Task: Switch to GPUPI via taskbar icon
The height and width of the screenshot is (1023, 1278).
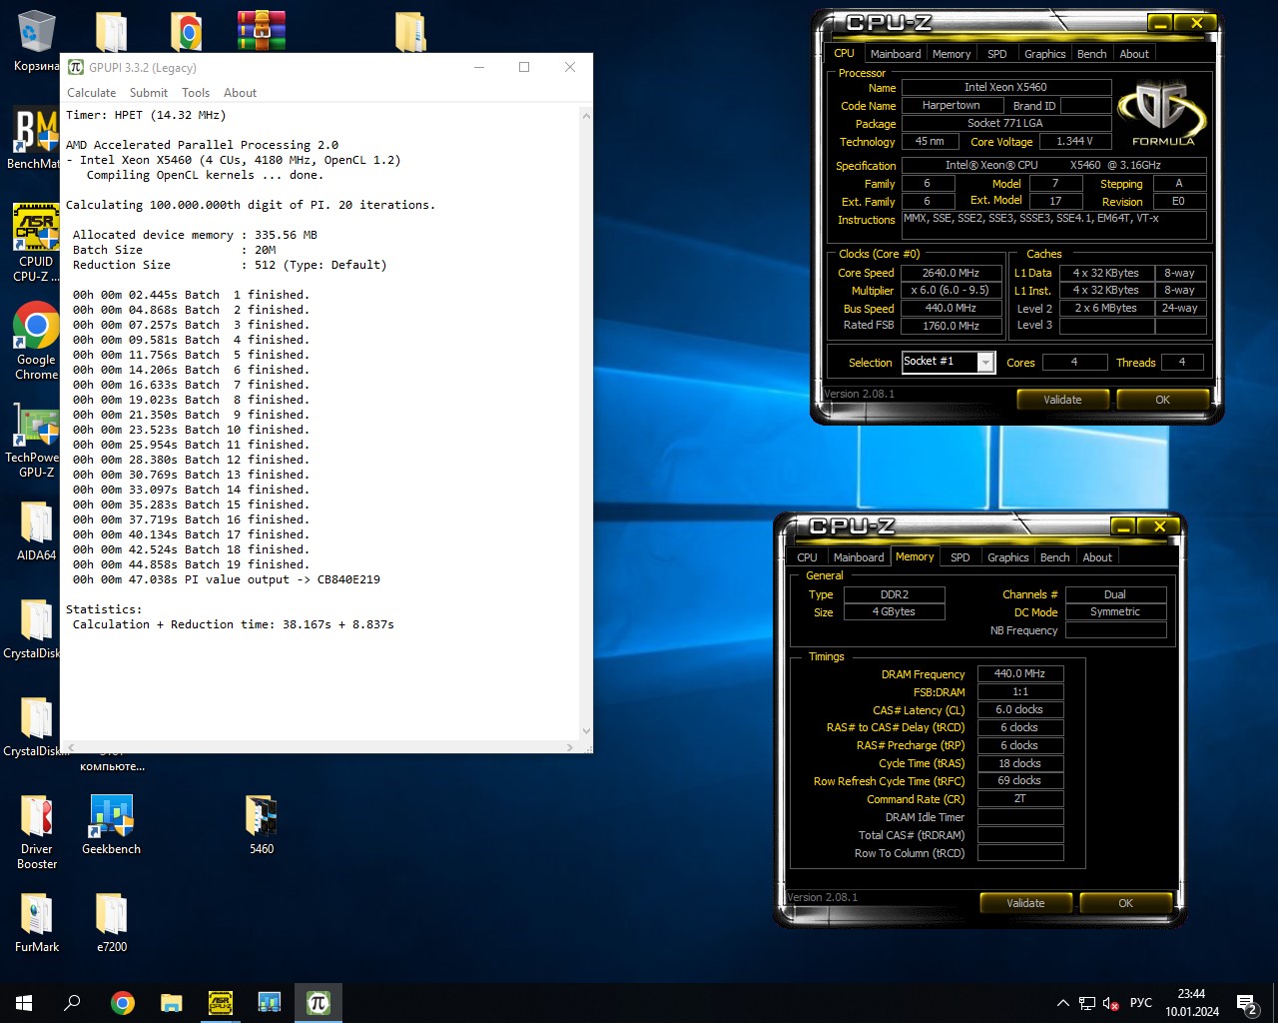Action: pyautogui.click(x=319, y=1003)
